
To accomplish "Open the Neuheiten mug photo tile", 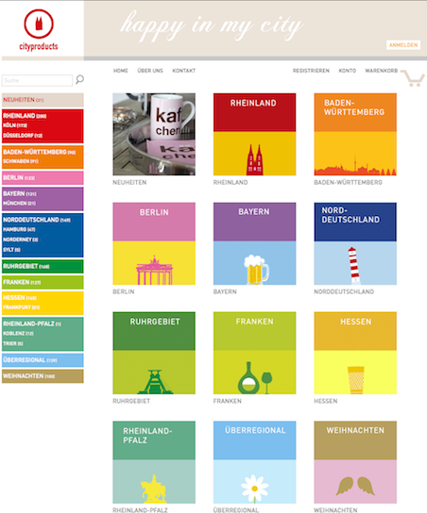I will pyautogui.click(x=154, y=134).
